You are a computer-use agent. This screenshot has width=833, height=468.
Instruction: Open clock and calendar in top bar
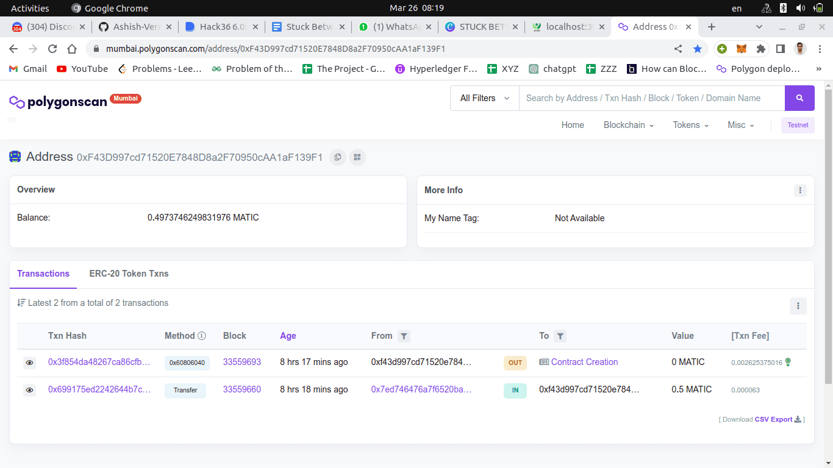pos(416,8)
